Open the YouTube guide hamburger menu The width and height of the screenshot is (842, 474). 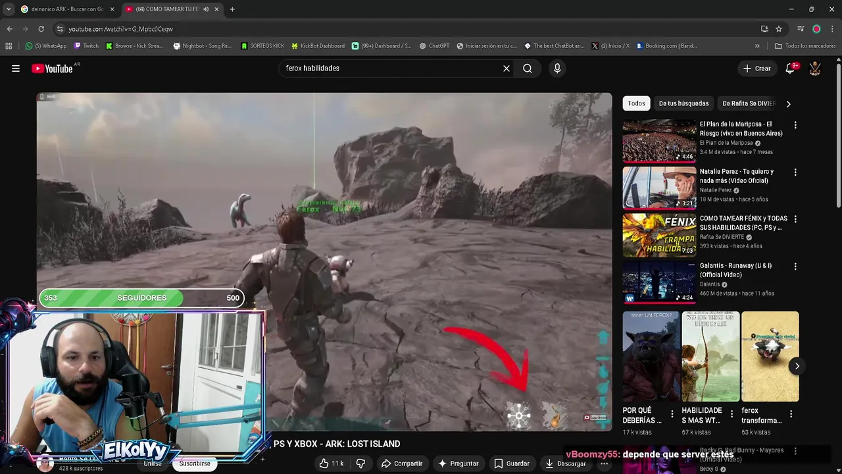(16, 68)
